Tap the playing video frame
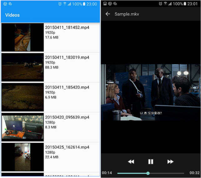 (x=151, y=92)
